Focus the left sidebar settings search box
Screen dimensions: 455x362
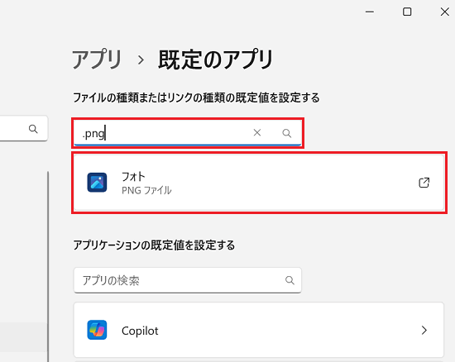point(23,128)
